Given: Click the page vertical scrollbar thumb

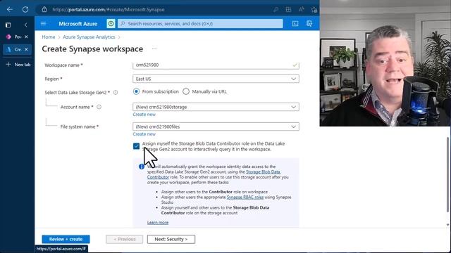Looking at the screenshot, I should point(447,175).
